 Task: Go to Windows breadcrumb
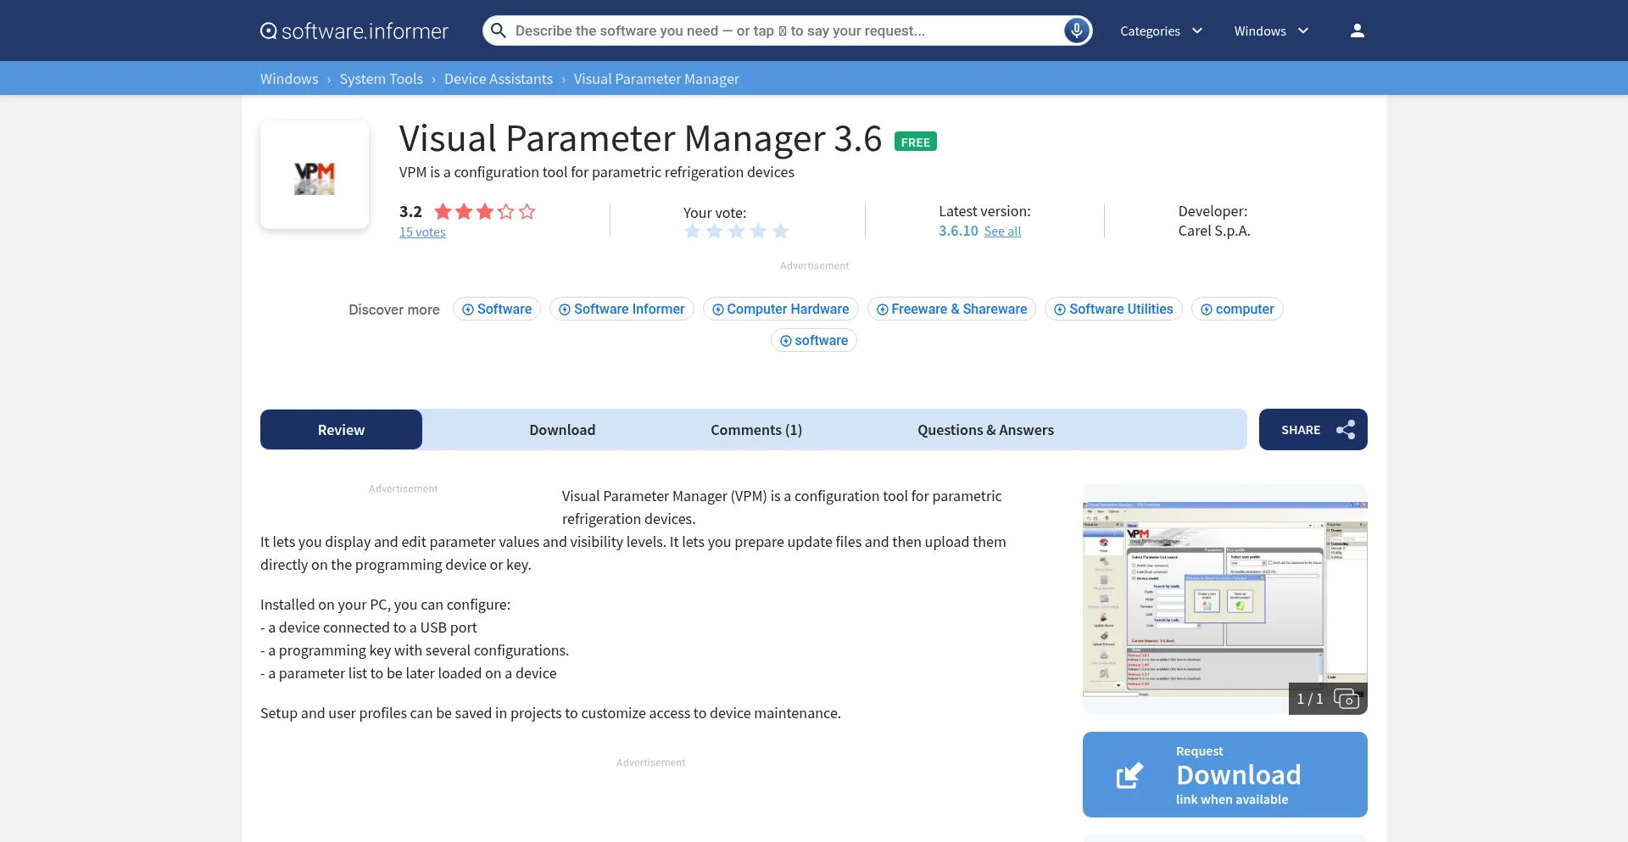point(289,79)
